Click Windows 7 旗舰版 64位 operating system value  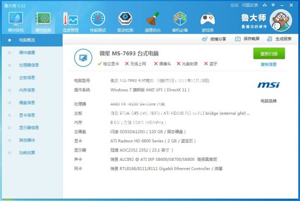click(150, 90)
